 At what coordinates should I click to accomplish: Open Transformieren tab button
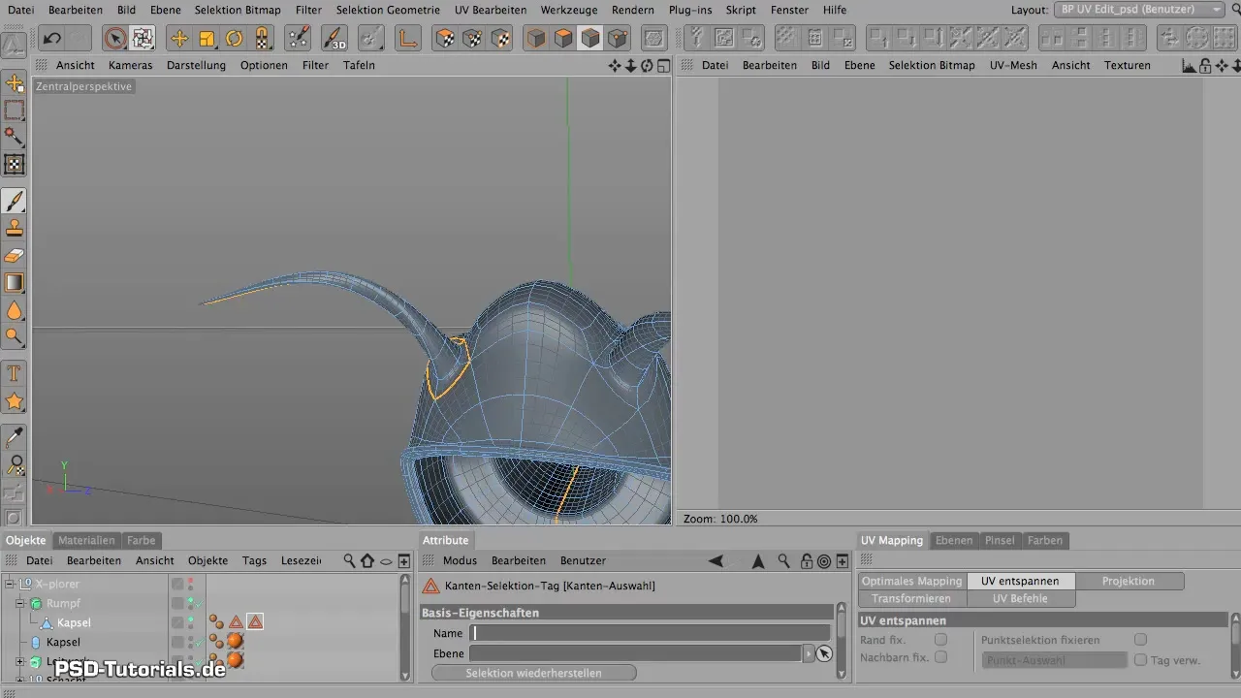click(912, 598)
